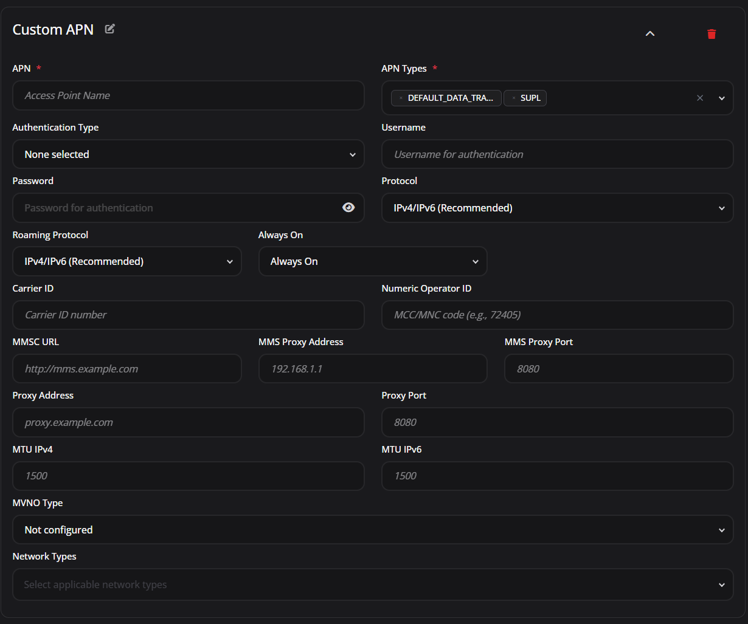Click the DEFAULT_DATA_TRA... tag label
This screenshot has width=748, height=624.
point(451,98)
